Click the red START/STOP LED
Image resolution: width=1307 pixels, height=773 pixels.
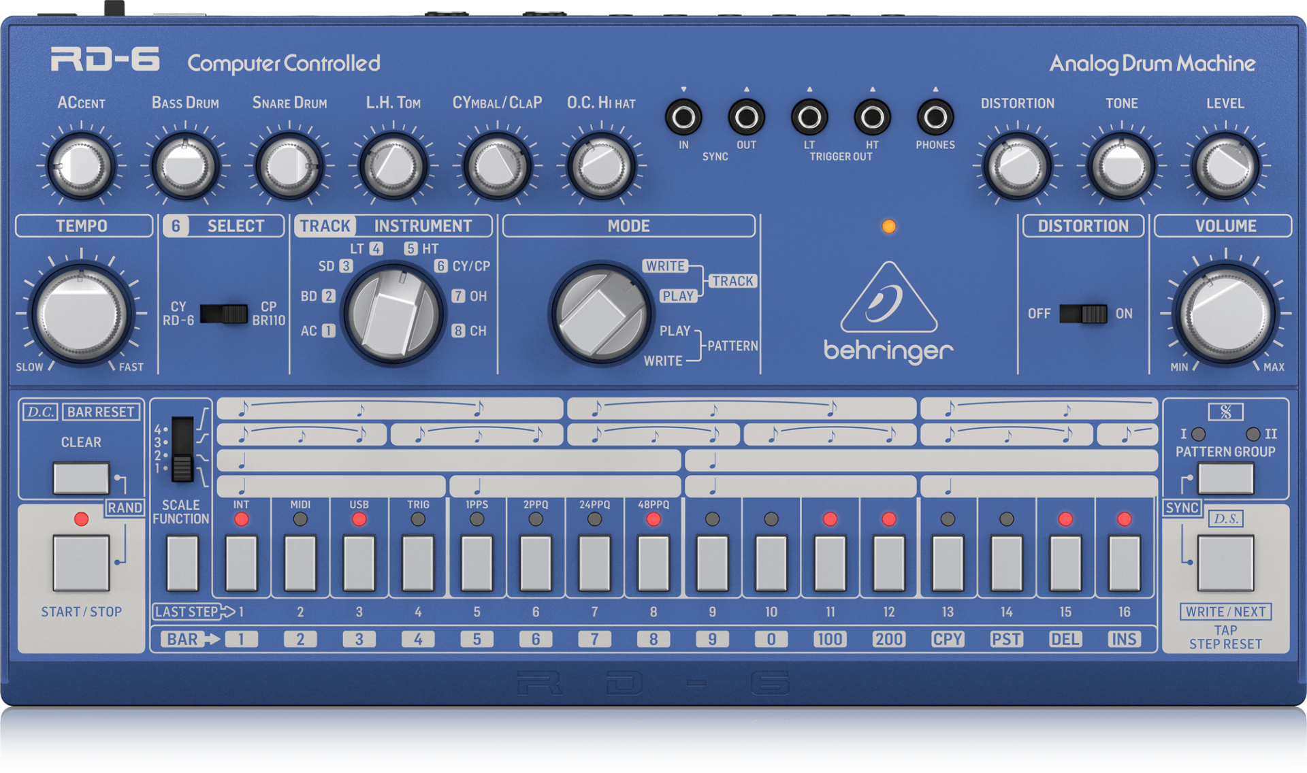[81, 519]
